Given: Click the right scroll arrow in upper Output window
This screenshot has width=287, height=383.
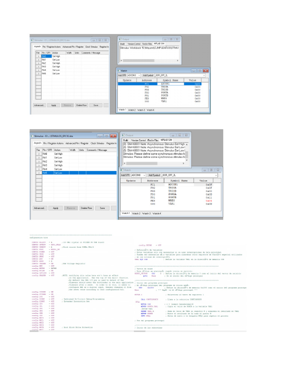Looking at the screenshot, I should 178,60.
